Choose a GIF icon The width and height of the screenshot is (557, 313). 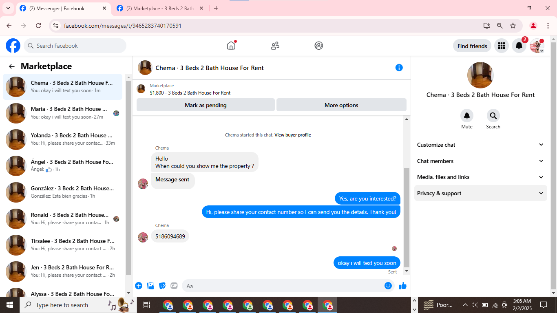click(174, 286)
